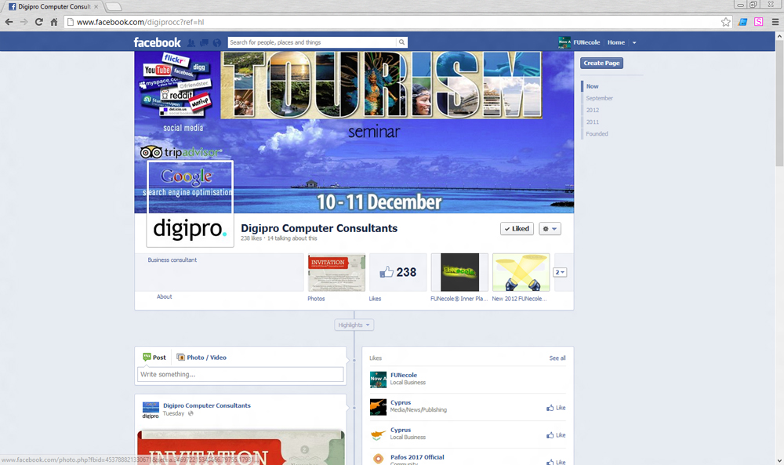784x465 pixels.
Task: Open the messages icon in header
Action: (x=204, y=42)
